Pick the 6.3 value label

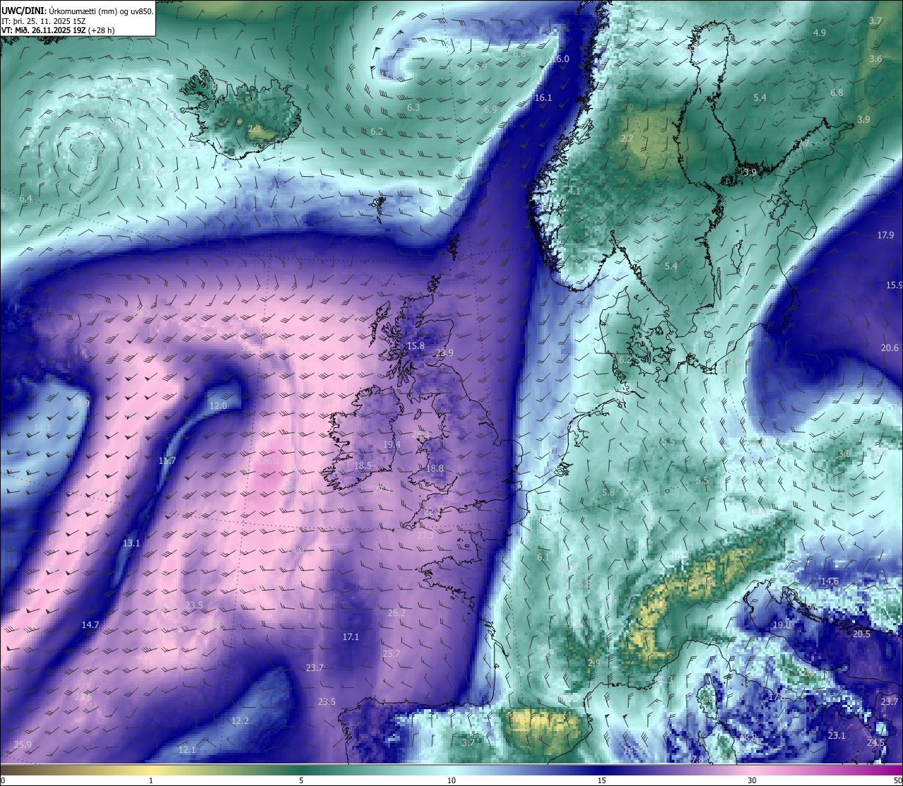414,108
